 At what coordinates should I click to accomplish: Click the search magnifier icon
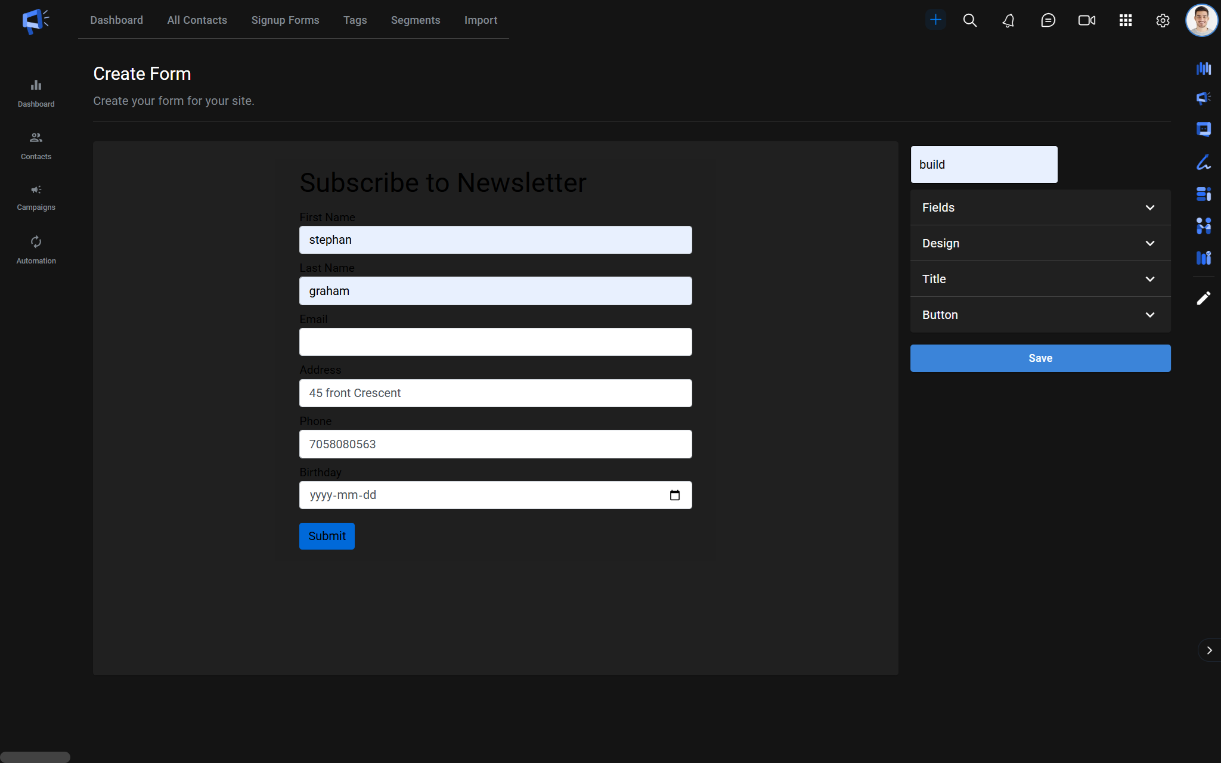pos(970,20)
